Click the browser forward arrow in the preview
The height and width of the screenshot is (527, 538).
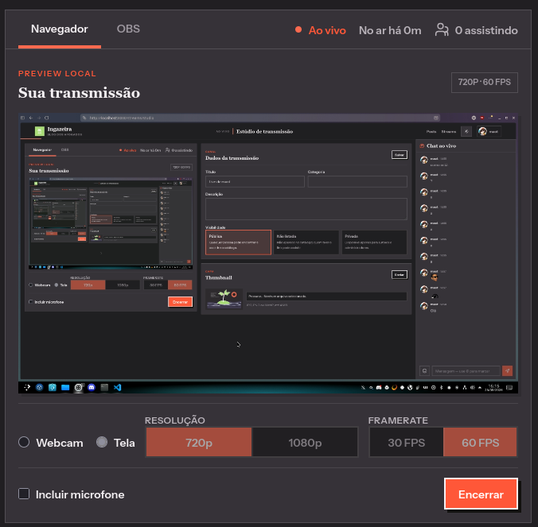point(39,118)
